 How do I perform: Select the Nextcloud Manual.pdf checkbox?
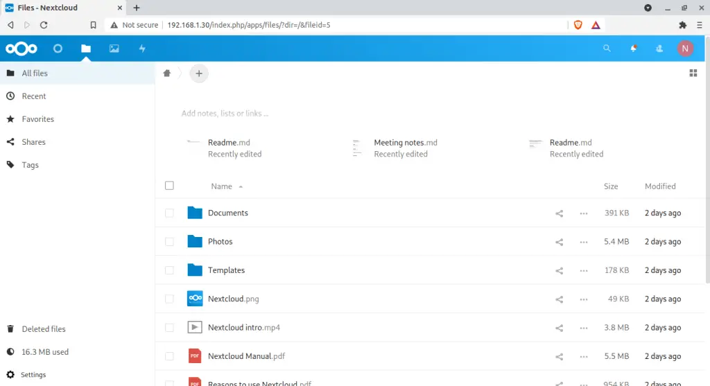pyautogui.click(x=169, y=356)
